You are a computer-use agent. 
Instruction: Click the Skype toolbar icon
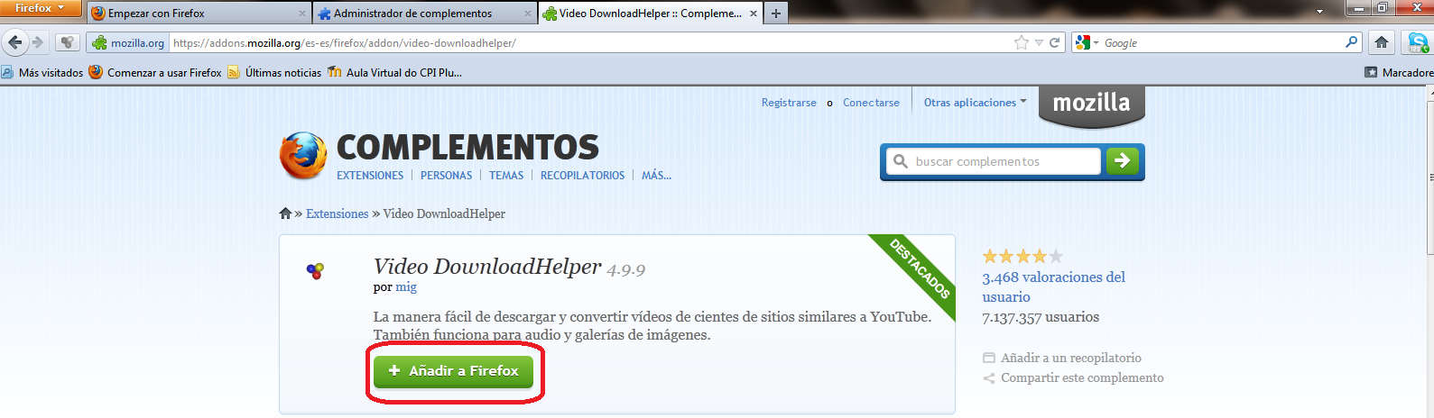click(x=1418, y=42)
